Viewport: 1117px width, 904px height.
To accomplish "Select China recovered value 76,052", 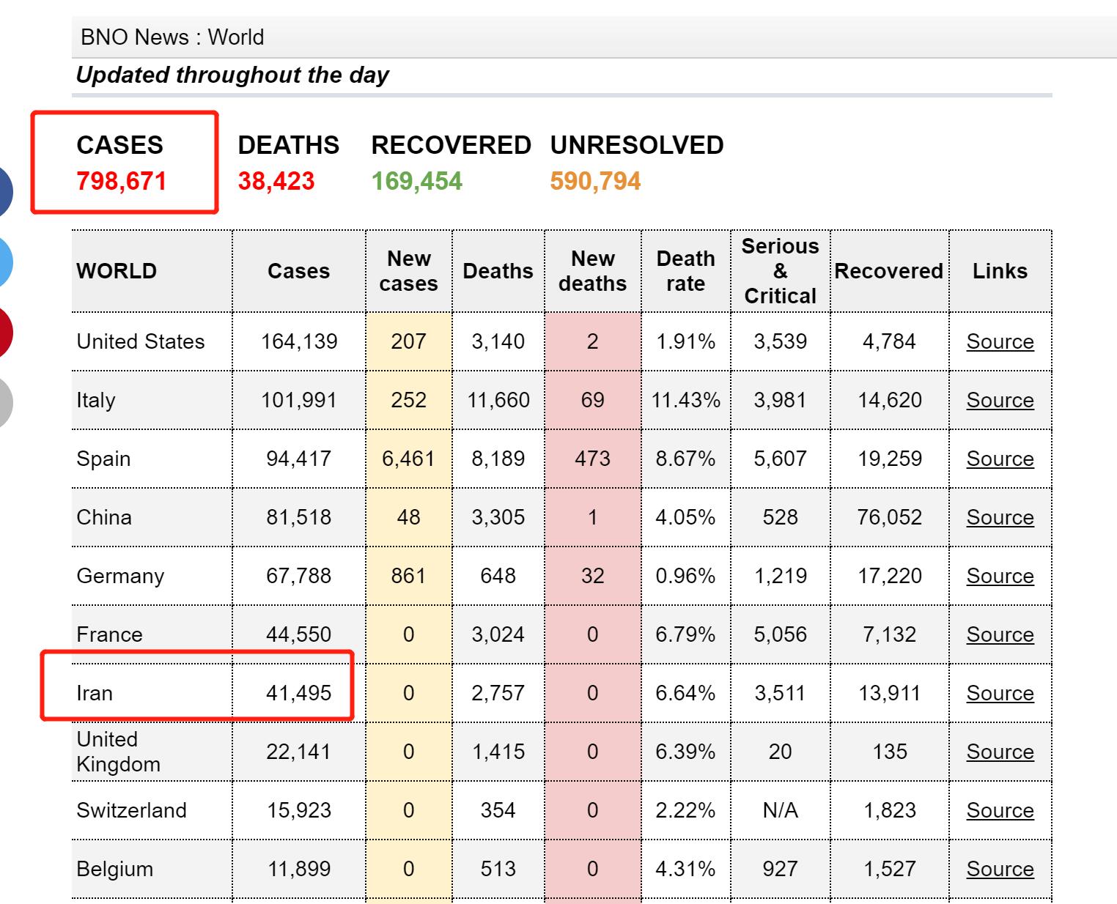I will click(x=889, y=517).
